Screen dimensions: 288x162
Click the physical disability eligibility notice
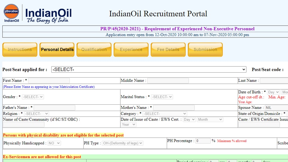pos(63,135)
